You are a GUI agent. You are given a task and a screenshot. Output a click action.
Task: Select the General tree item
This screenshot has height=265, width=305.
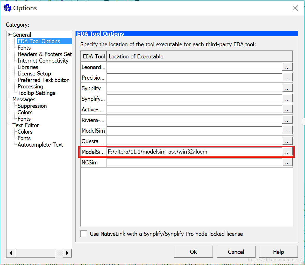22,35
